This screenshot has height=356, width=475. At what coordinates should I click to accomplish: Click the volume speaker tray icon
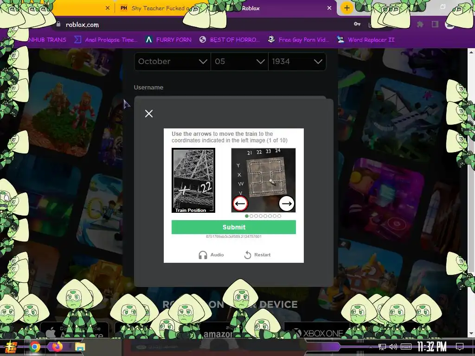pos(393,347)
